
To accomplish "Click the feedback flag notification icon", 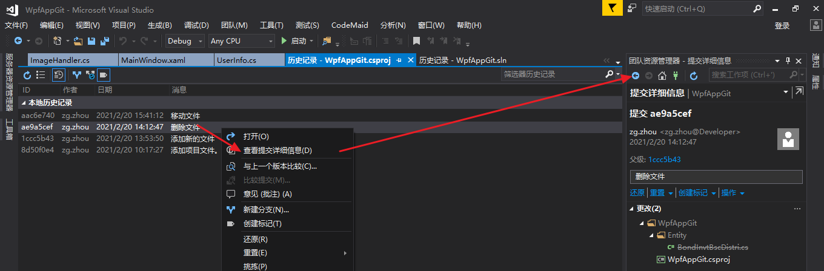I will (x=613, y=8).
